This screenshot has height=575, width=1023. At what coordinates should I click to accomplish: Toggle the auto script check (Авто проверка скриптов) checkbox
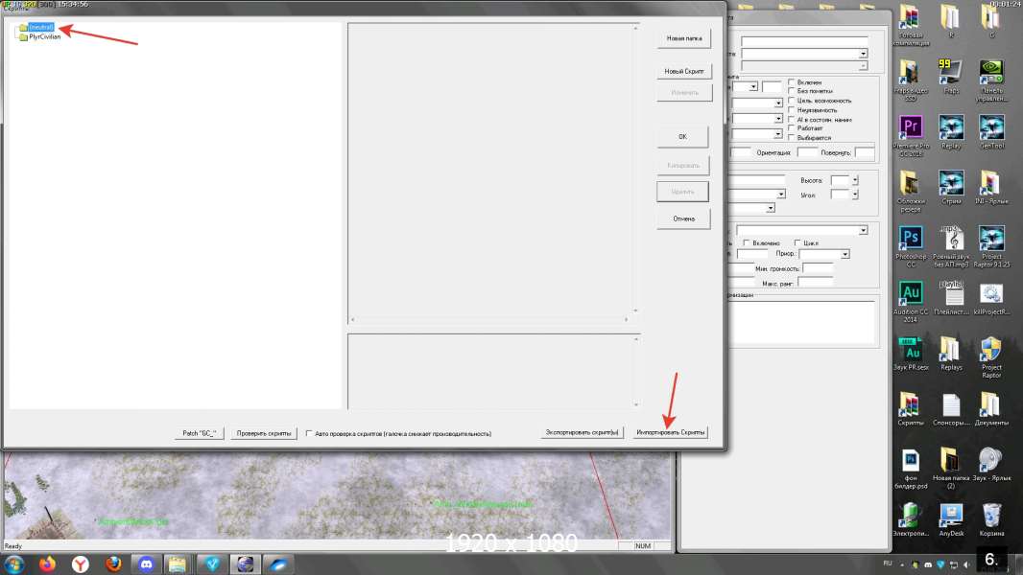pyautogui.click(x=309, y=434)
